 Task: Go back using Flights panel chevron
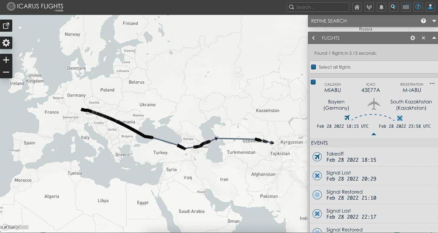[x=314, y=38]
